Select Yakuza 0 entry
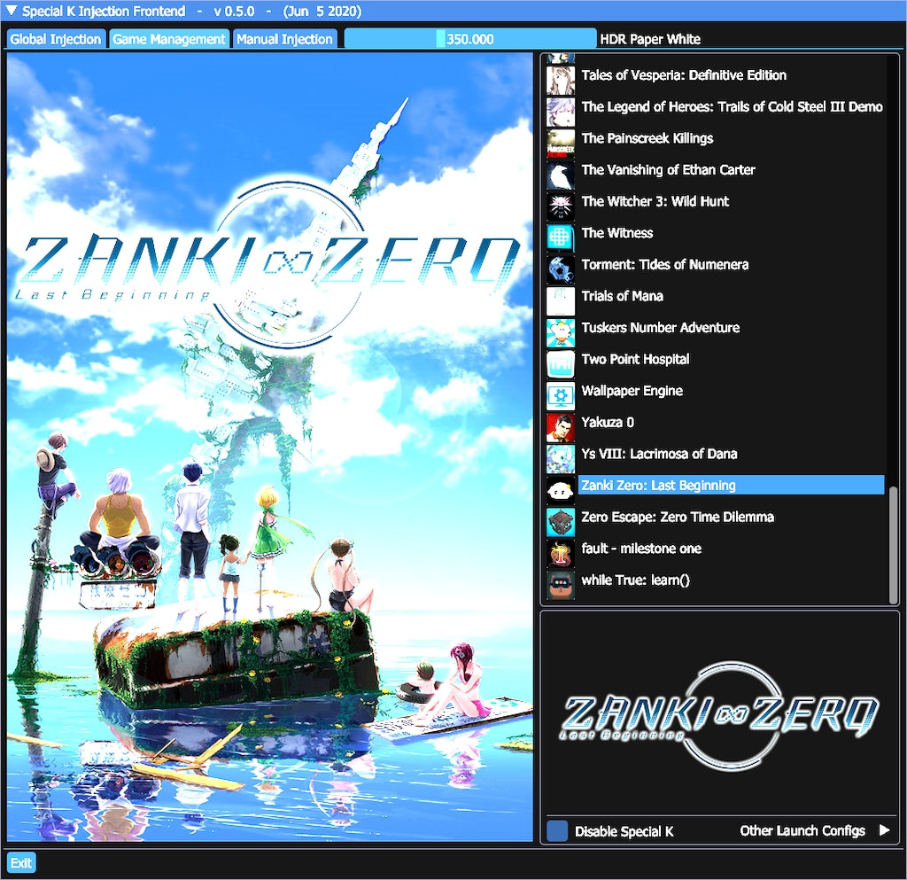 coord(608,422)
